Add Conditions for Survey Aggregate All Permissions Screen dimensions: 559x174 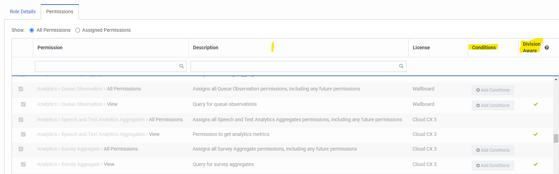click(x=493, y=150)
